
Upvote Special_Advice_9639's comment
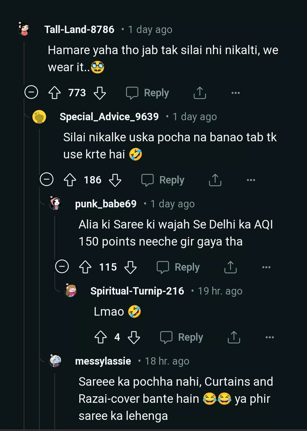point(70,180)
